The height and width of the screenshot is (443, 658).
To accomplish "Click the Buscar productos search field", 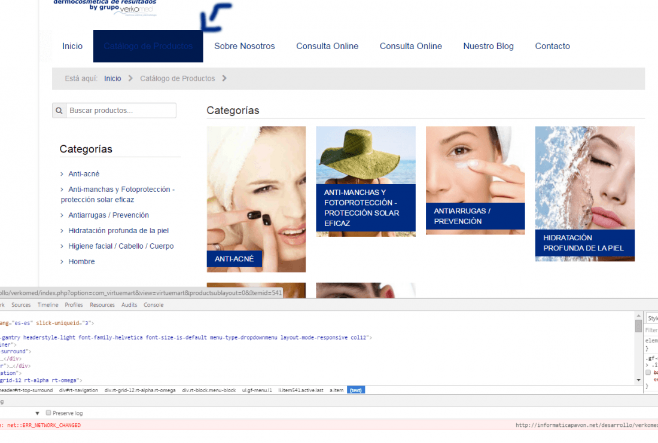I will [x=121, y=111].
